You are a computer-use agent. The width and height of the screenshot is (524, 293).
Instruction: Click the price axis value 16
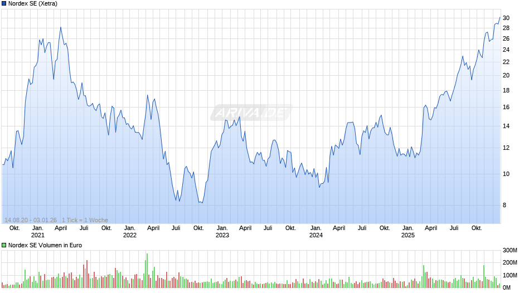[506, 108]
